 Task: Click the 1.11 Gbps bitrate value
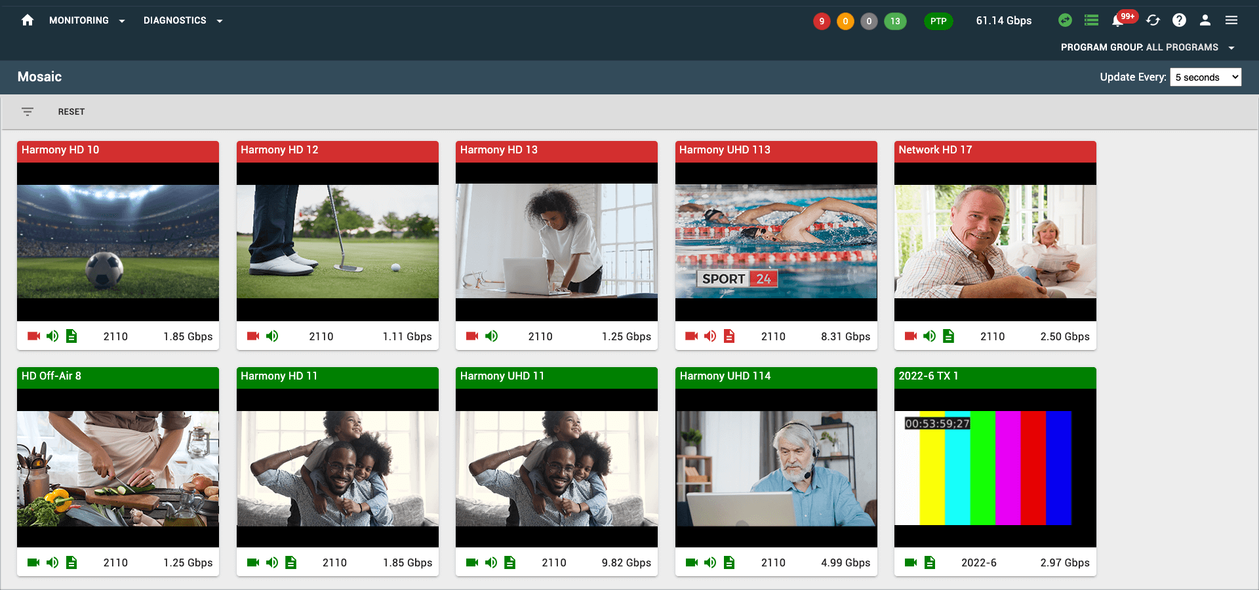(407, 336)
